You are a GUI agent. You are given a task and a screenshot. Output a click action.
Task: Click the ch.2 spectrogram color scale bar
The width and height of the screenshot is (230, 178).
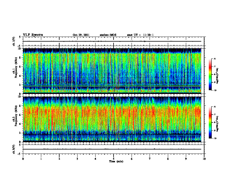pyautogui.click(x=210, y=122)
